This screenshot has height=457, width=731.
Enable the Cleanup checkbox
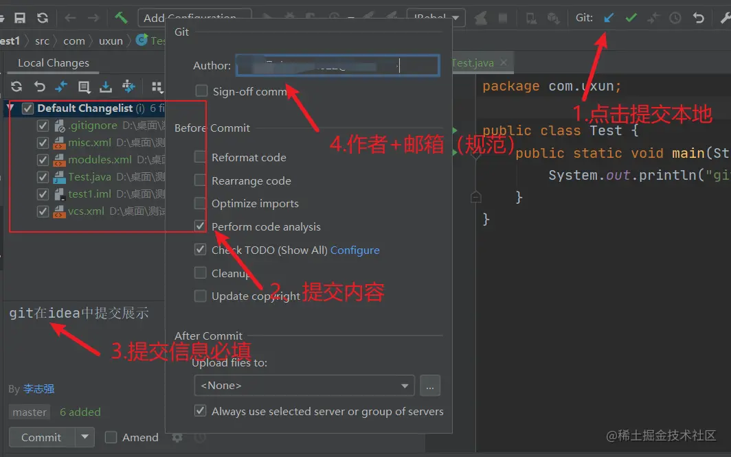[x=200, y=272]
